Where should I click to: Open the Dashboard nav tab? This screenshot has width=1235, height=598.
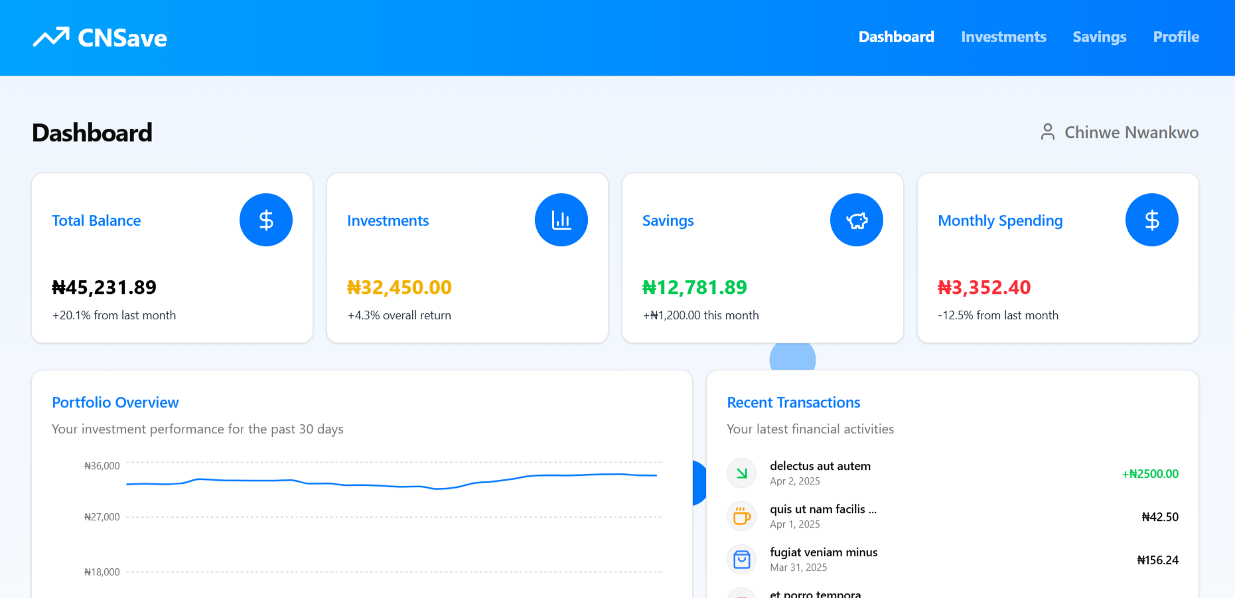coord(896,37)
